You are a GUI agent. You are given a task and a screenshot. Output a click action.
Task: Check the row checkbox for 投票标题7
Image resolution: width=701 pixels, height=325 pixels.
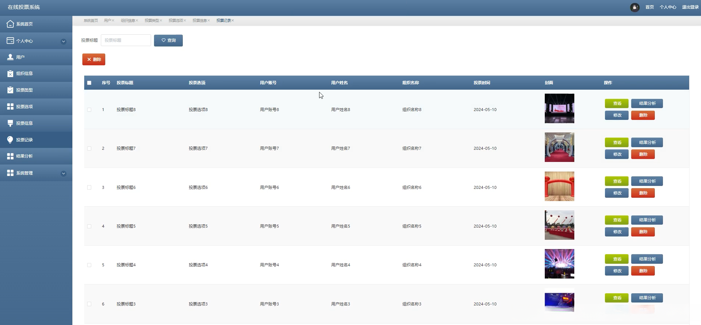pyautogui.click(x=89, y=148)
